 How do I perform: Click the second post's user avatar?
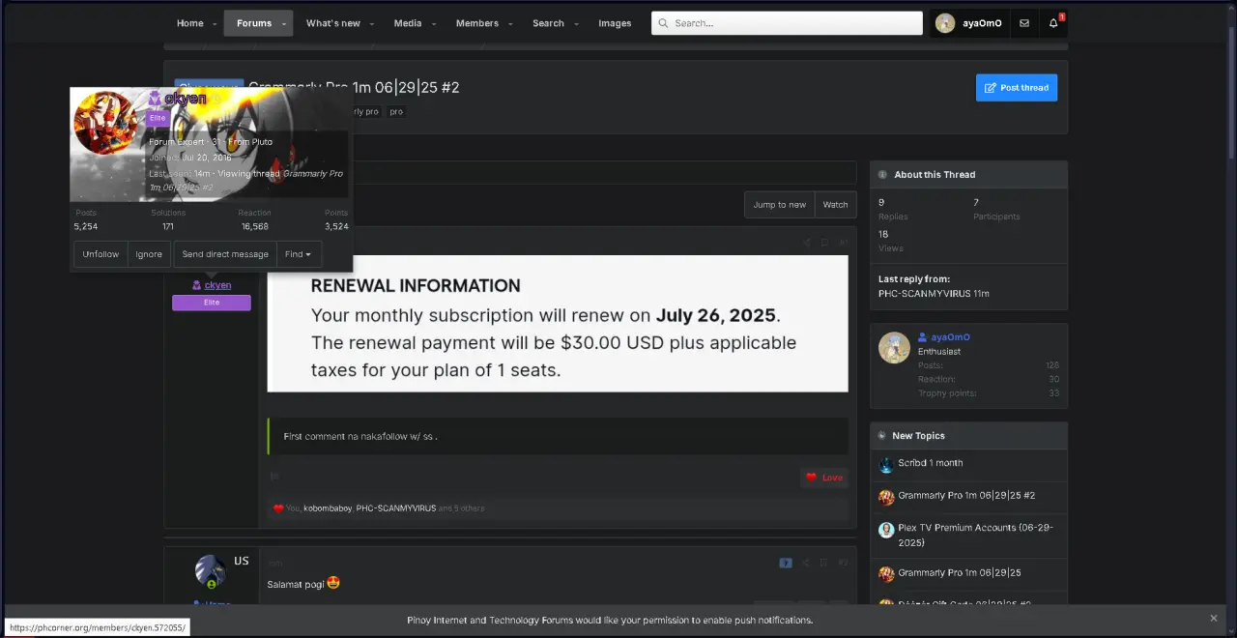[x=211, y=571]
